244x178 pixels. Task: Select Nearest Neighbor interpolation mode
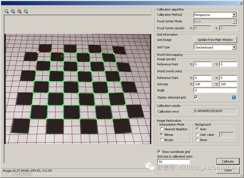pyautogui.click(x=162, y=129)
